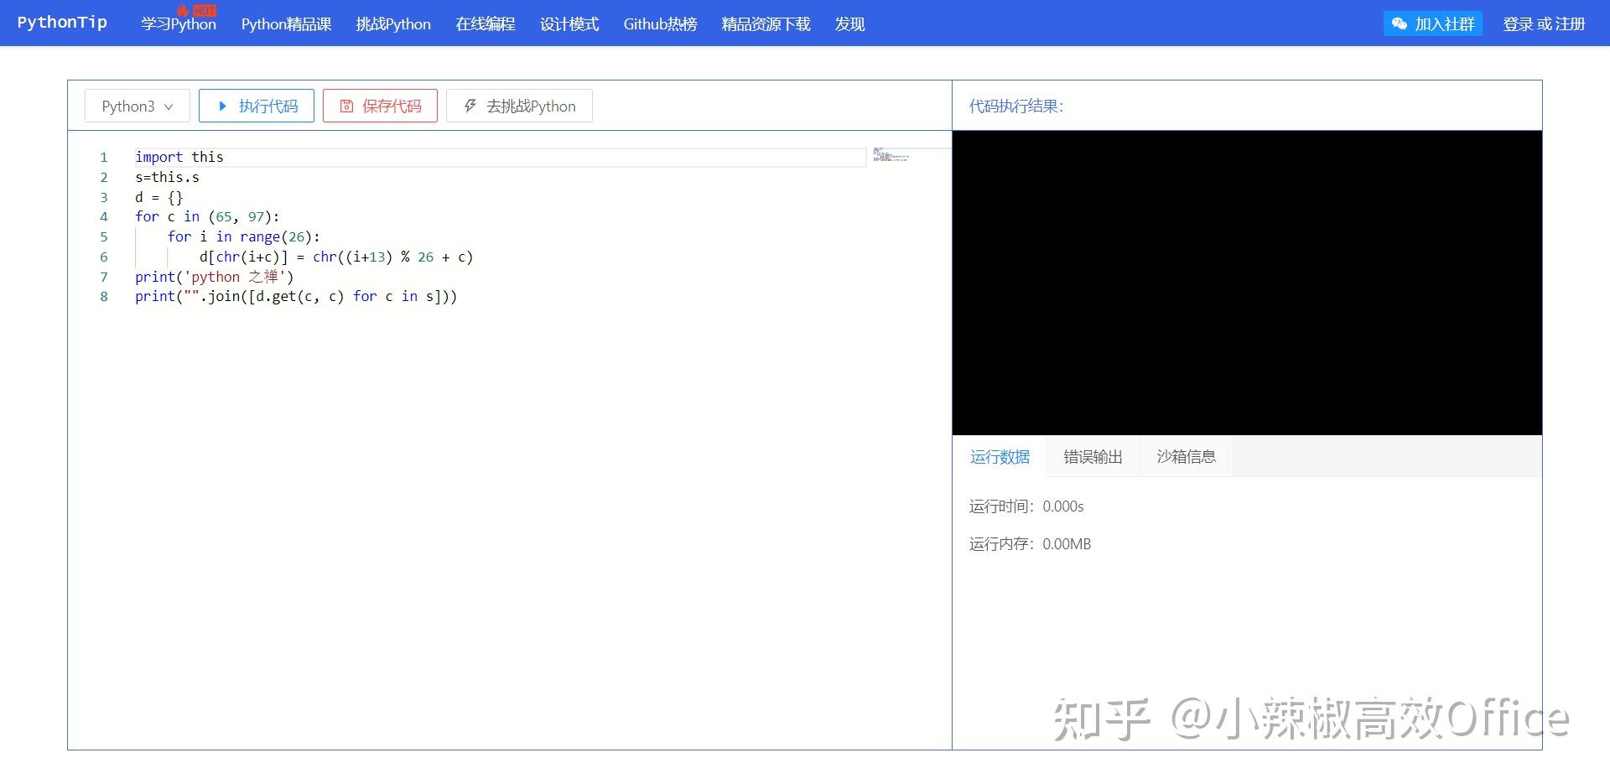The width and height of the screenshot is (1610, 784).
Task: Open the 在线编程 navigation item
Action: [x=485, y=24]
